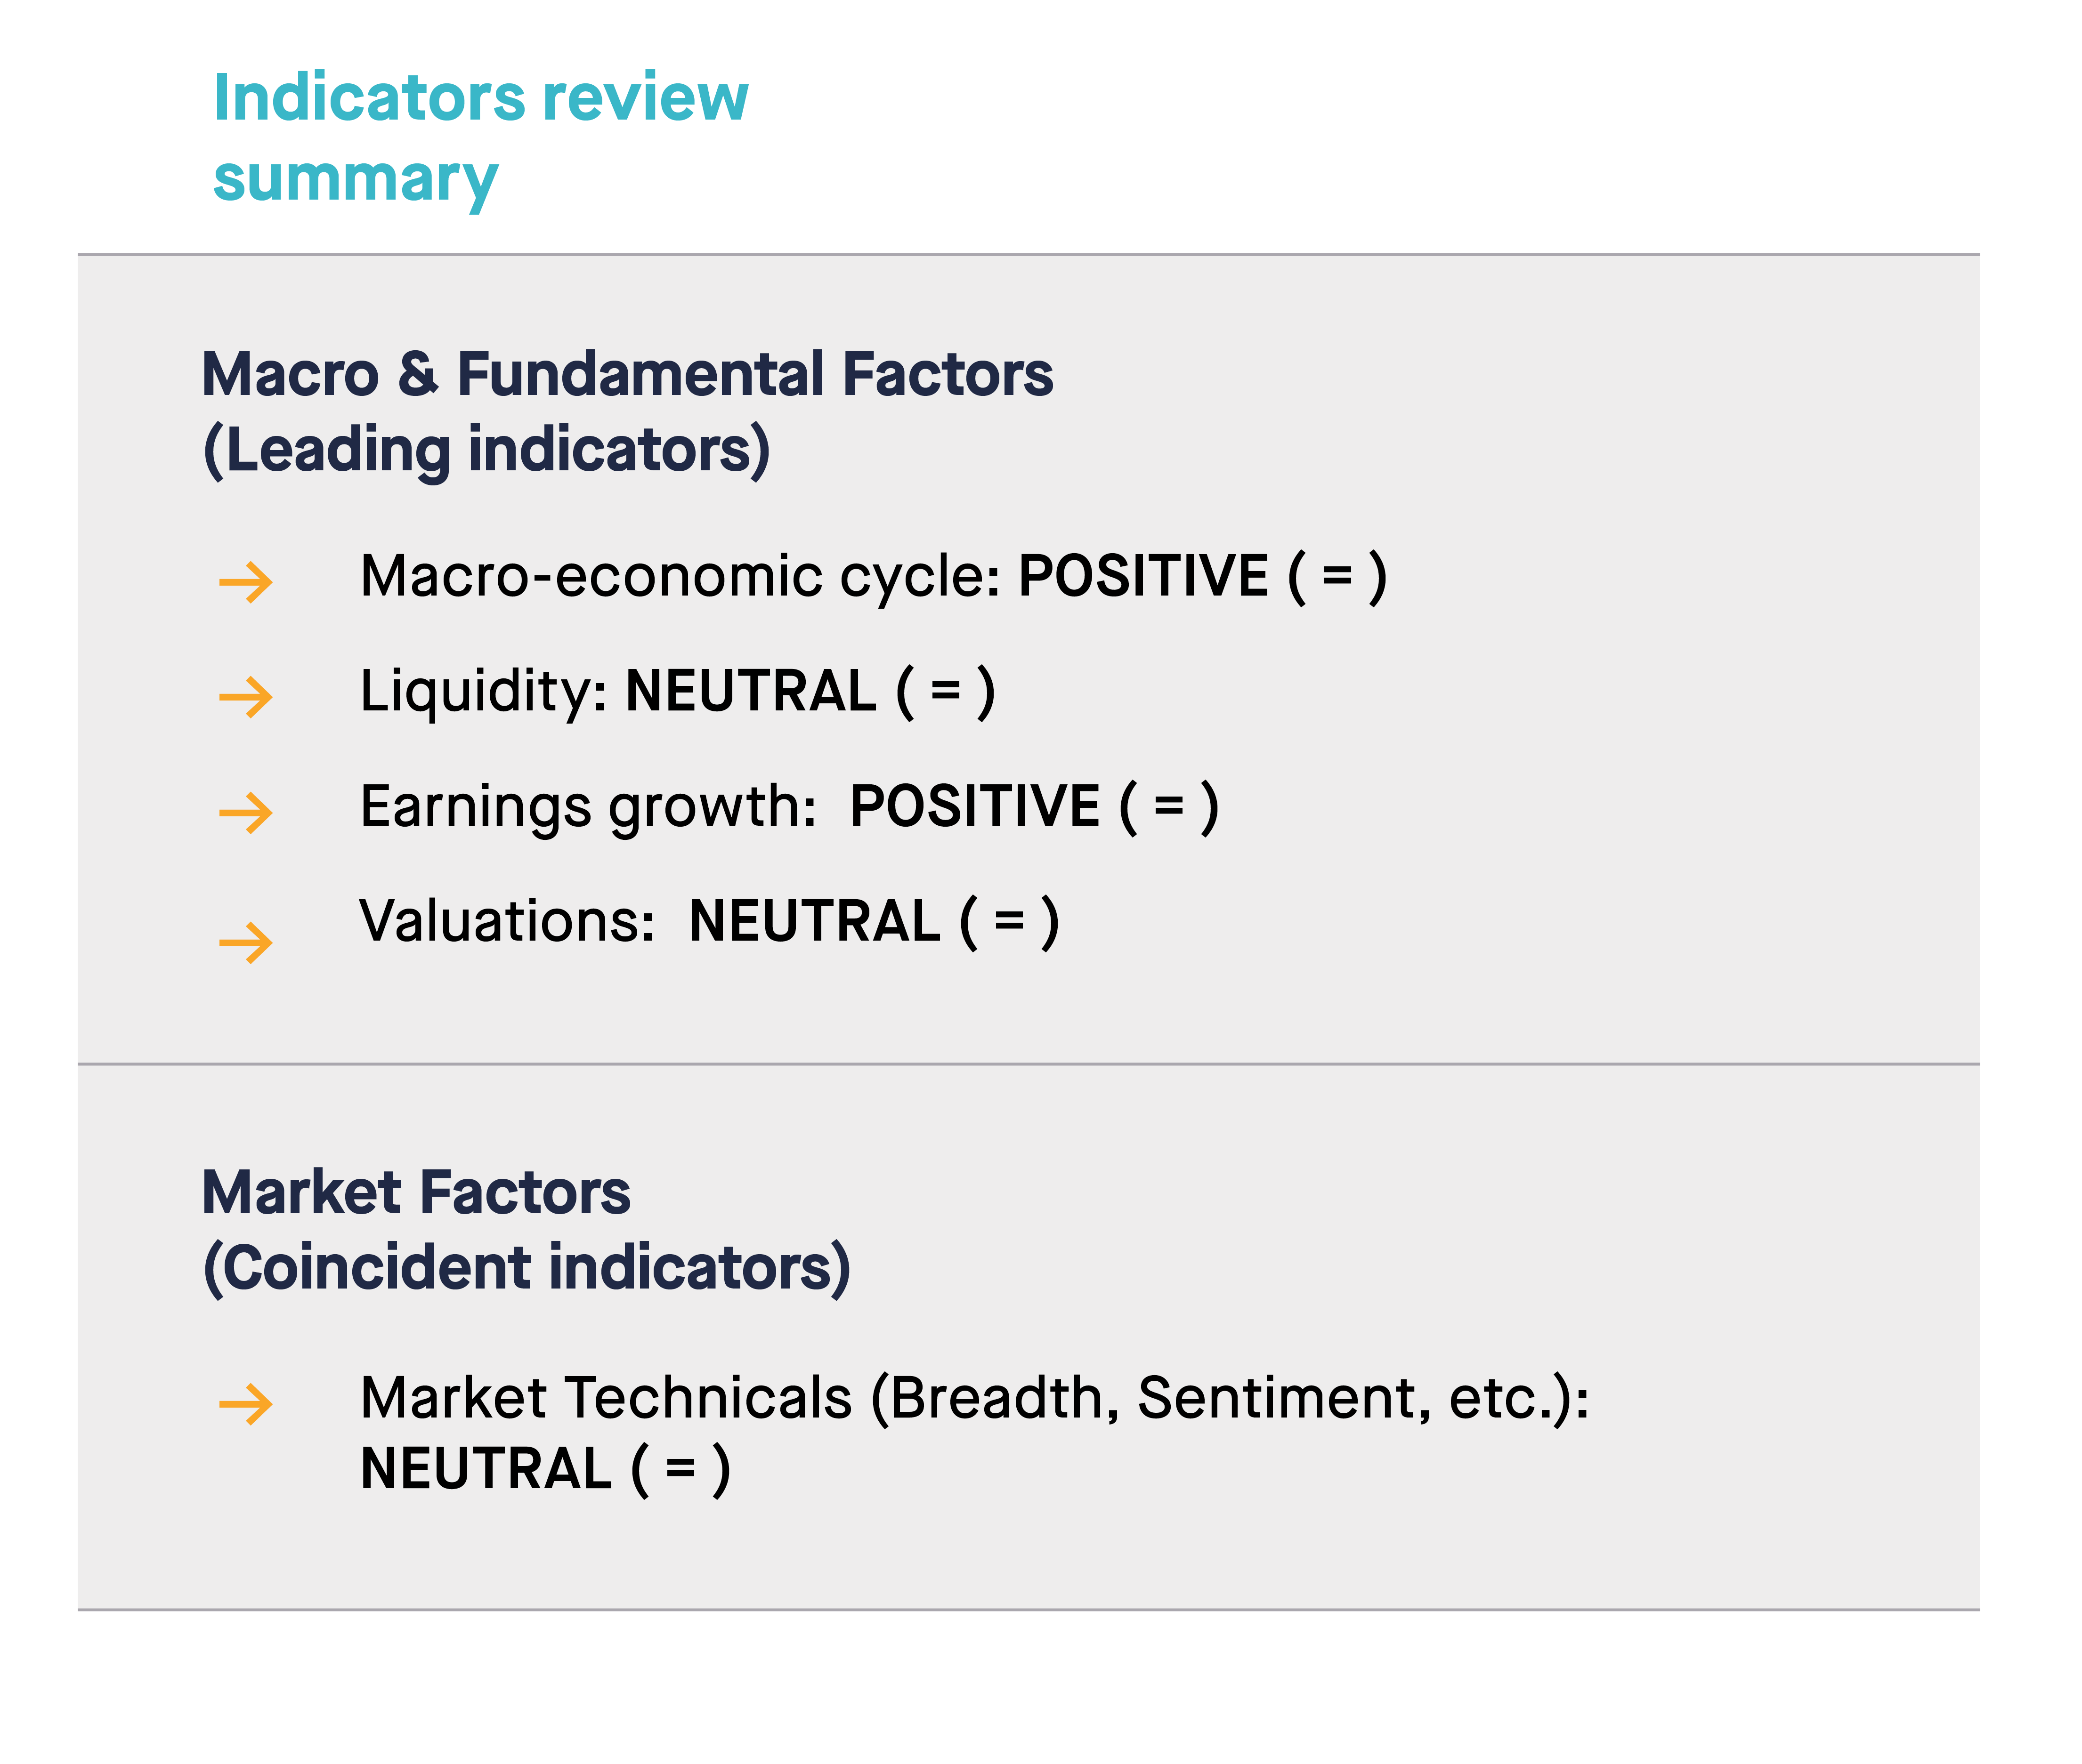This screenshot has height=1764, width=2082.
Task: Click the orange arrow next to Liquidity
Action: (x=245, y=697)
